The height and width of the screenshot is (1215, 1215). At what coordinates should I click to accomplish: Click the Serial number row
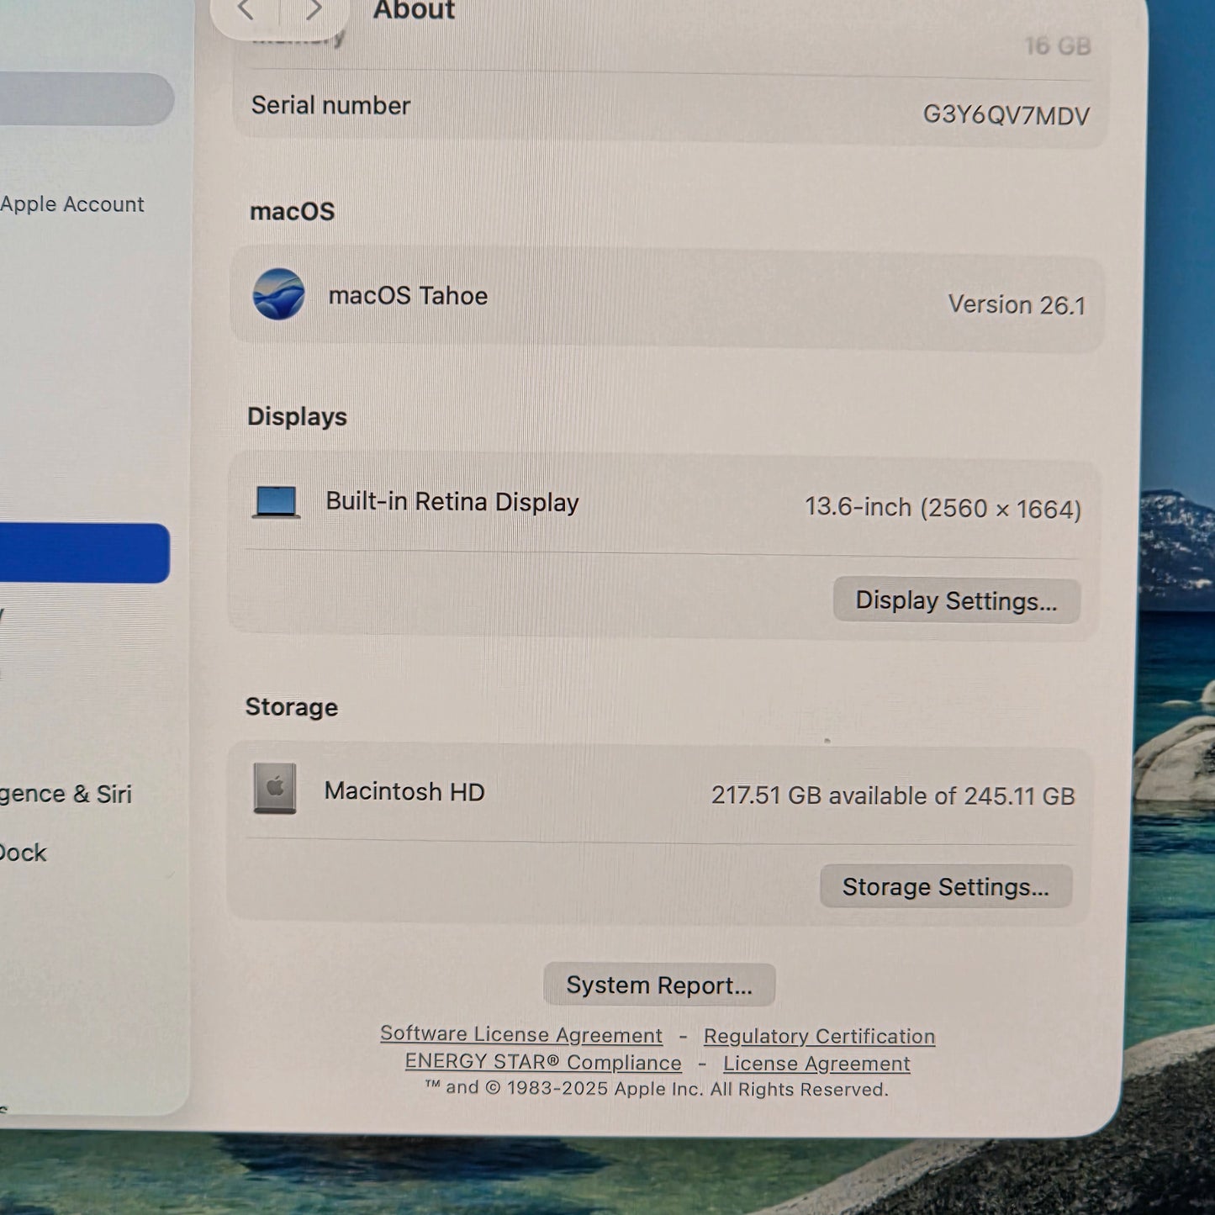(664, 108)
